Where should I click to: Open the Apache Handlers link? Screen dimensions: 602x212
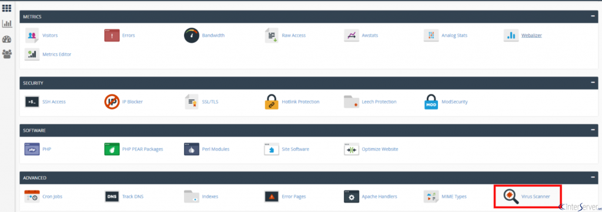[x=379, y=196]
